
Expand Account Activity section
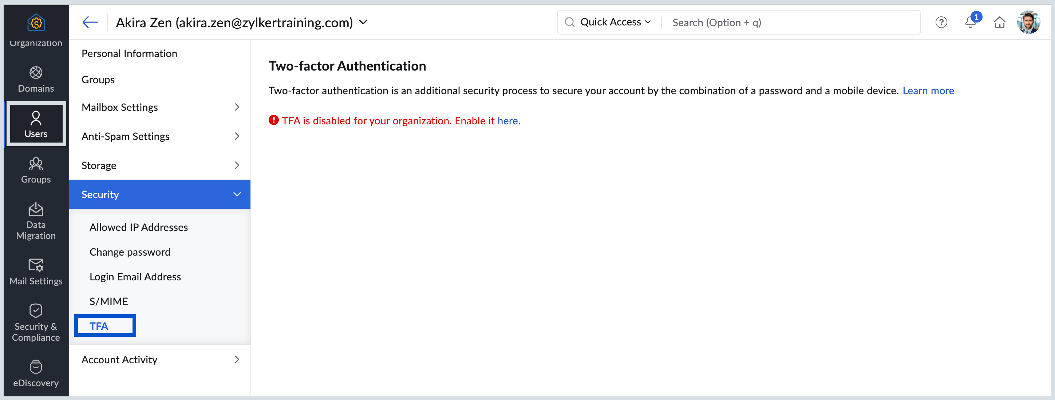coord(159,360)
